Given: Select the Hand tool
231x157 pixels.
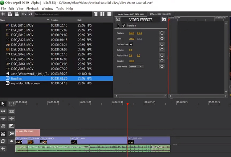Looking at the screenshot, I should click(x=3, y=126).
